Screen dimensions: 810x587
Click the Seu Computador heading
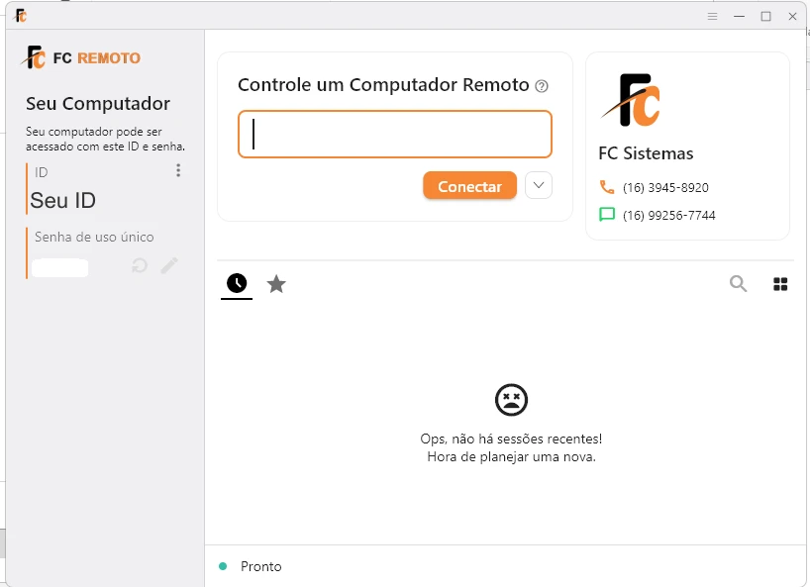98,103
